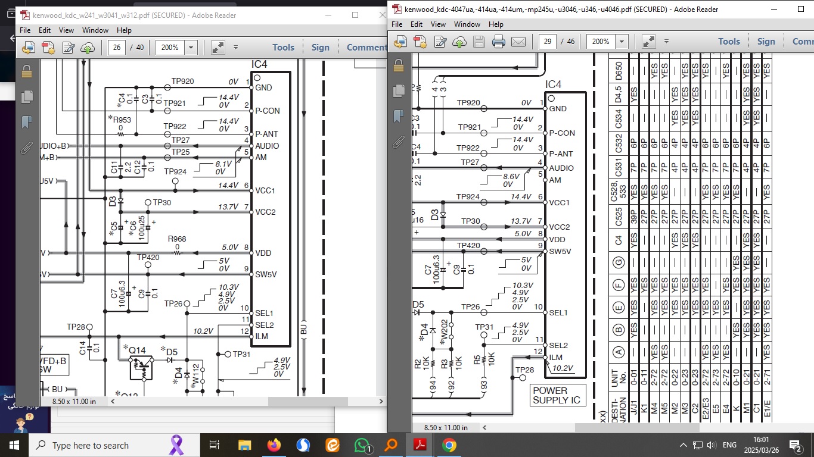Open Window menu in right Reader window
814x457 pixels.
tap(467, 24)
